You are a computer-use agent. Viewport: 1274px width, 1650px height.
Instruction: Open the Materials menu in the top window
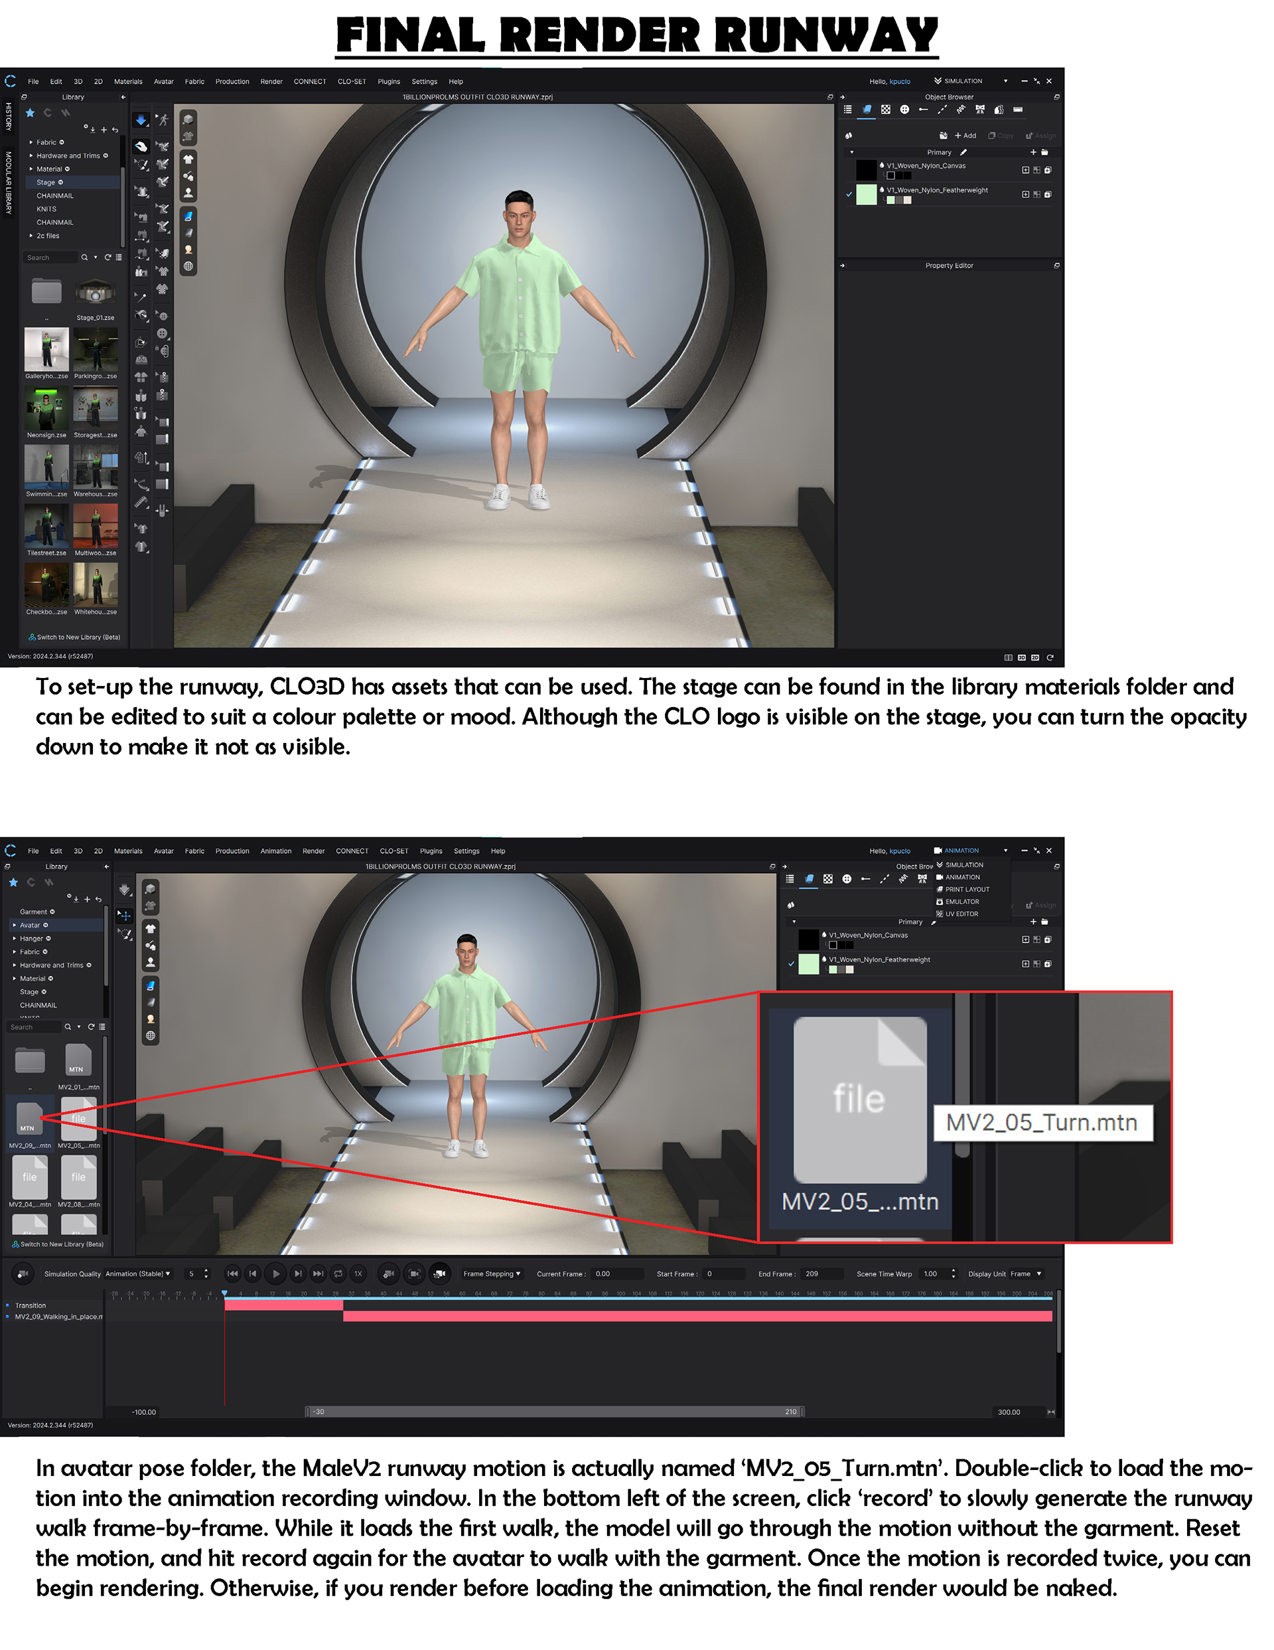pyautogui.click(x=128, y=82)
